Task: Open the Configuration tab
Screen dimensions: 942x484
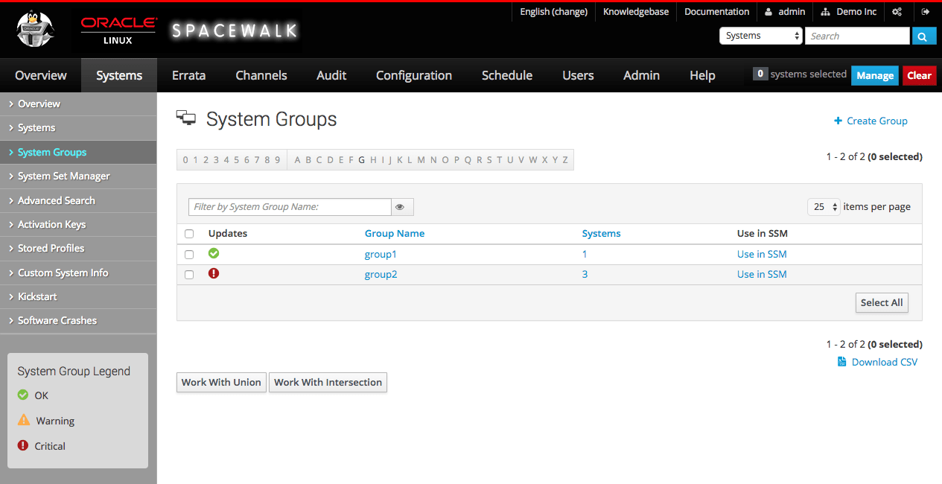Action: (x=414, y=75)
